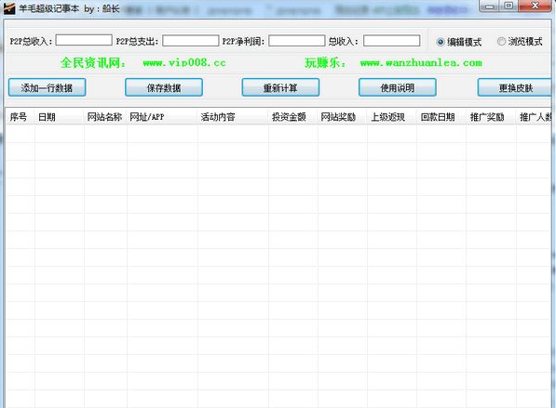Viewport: 556px width, 408px height.
Task: Focus the P2P总支出 input field
Action: (190, 40)
